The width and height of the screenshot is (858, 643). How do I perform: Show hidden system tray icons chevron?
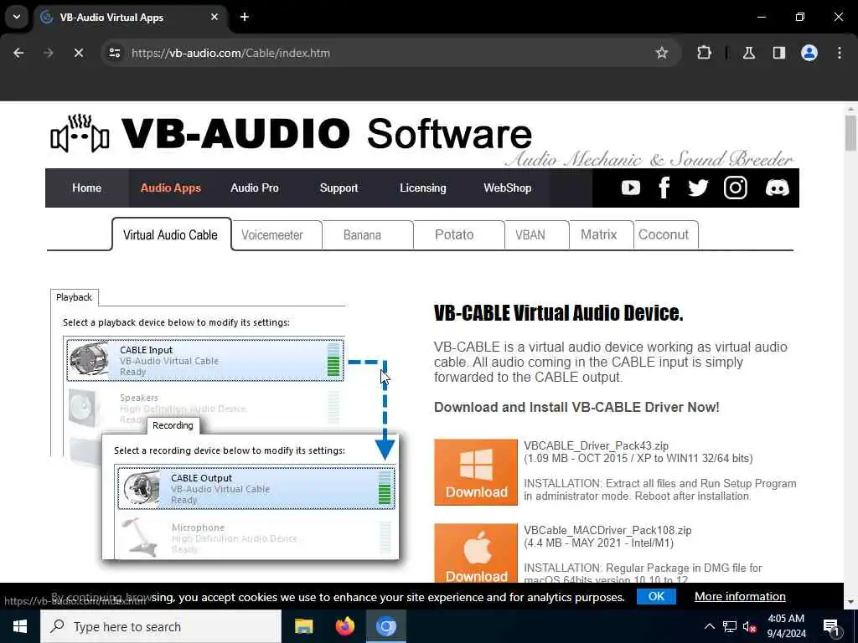pyautogui.click(x=709, y=626)
